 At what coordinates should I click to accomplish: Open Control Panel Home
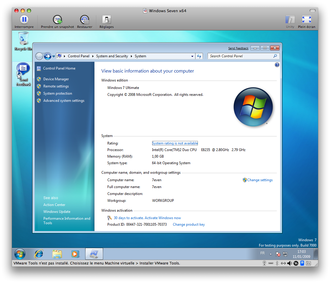(x=59, y=68)
